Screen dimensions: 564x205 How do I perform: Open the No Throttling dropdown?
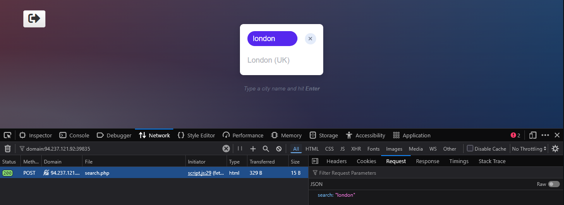(529, 149)
